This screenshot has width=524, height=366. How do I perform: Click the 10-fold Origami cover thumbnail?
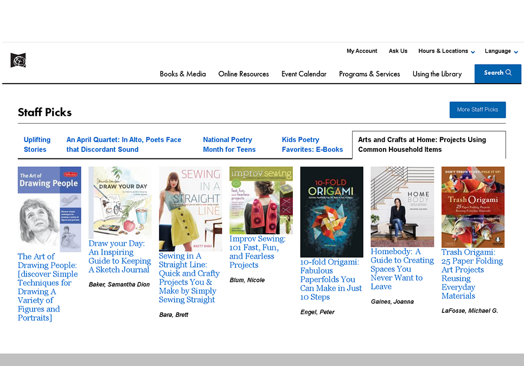[331, 212]
